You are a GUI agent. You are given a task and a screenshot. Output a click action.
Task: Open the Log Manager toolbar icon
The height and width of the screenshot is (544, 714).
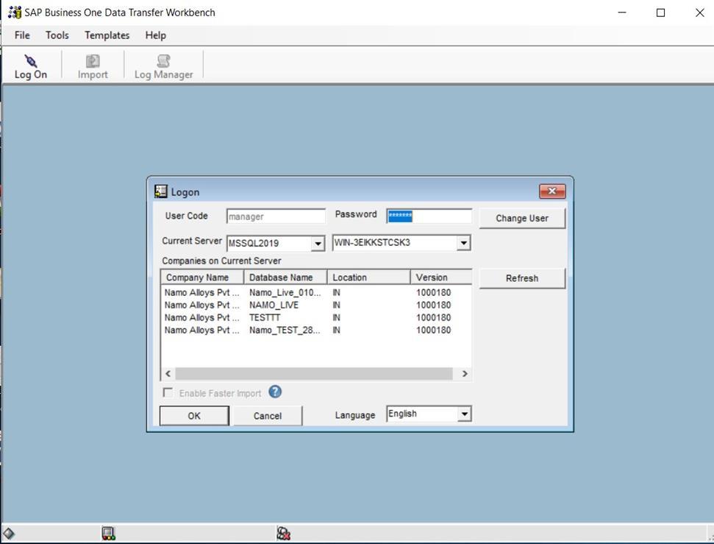(163, 66)
